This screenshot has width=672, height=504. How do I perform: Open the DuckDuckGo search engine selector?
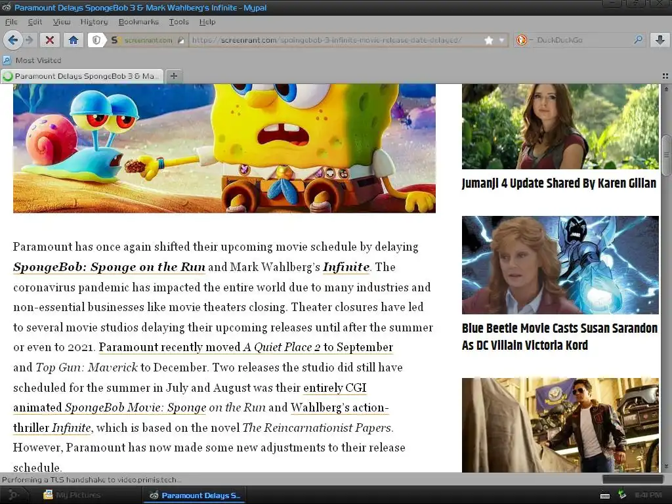(x=524, y=40)
